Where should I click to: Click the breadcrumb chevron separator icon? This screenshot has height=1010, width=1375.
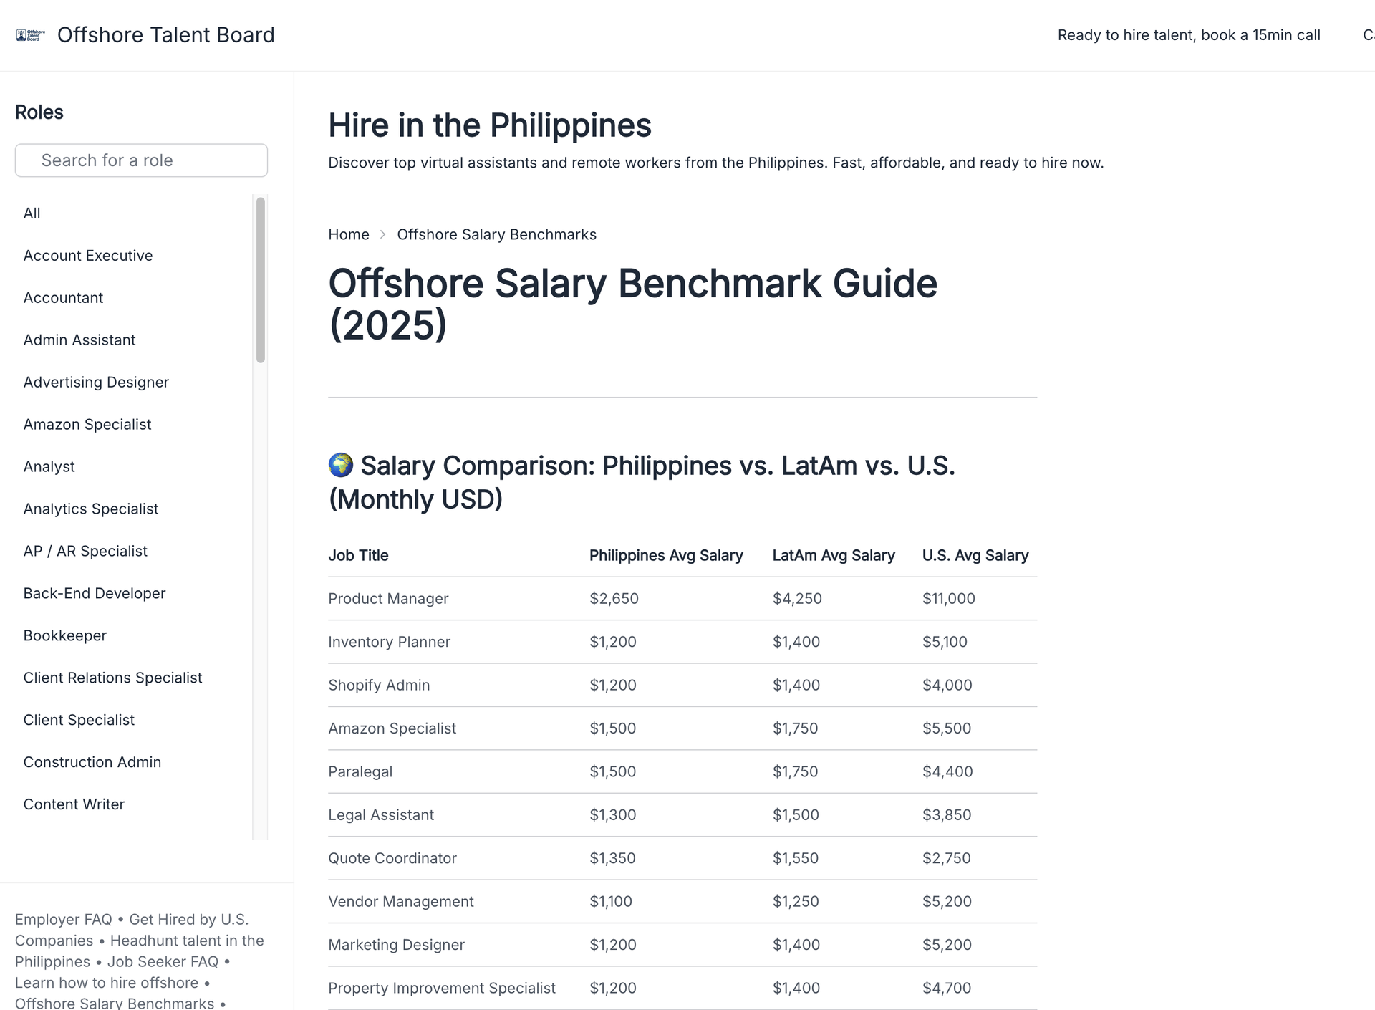[x=383, y=235]
